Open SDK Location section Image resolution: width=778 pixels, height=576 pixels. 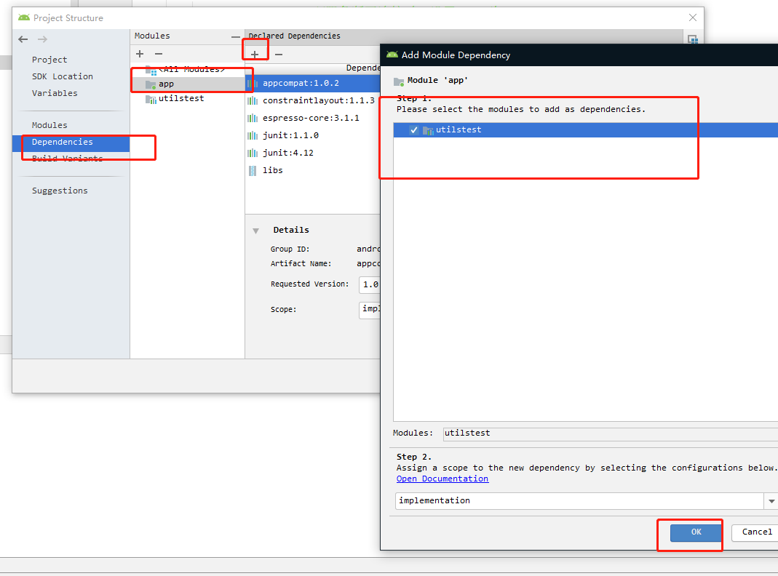point(62,76)
